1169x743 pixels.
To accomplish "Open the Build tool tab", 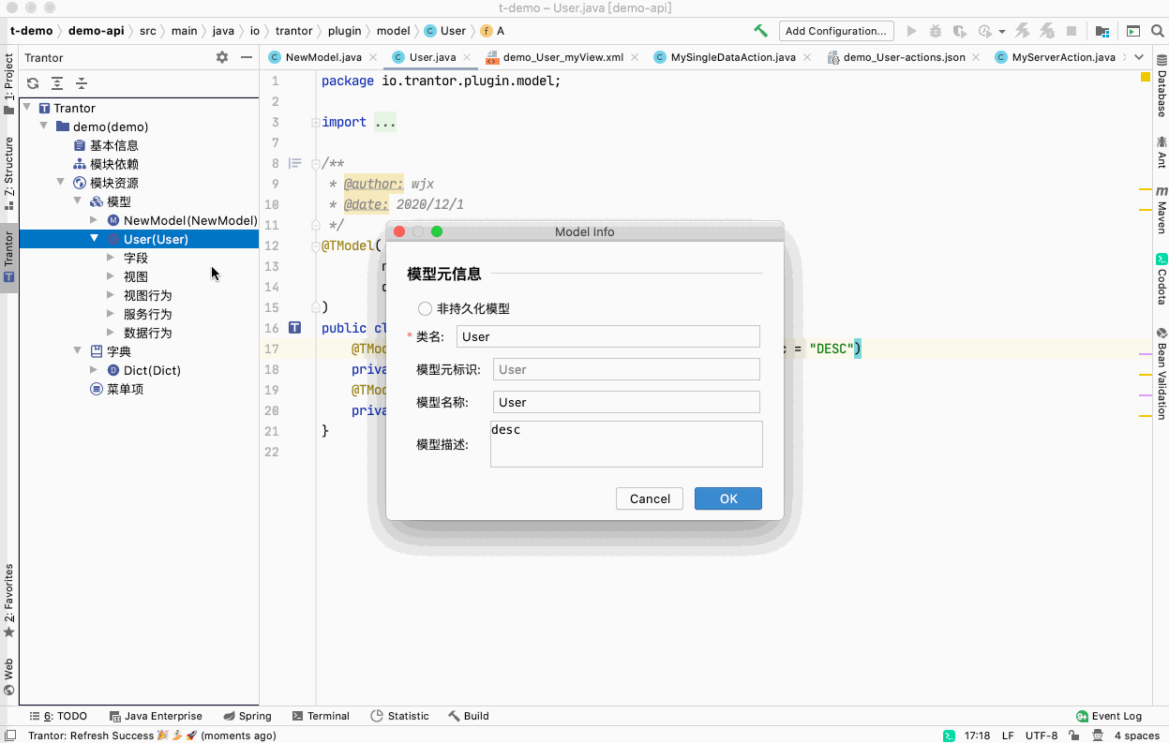I will point(468,716).
